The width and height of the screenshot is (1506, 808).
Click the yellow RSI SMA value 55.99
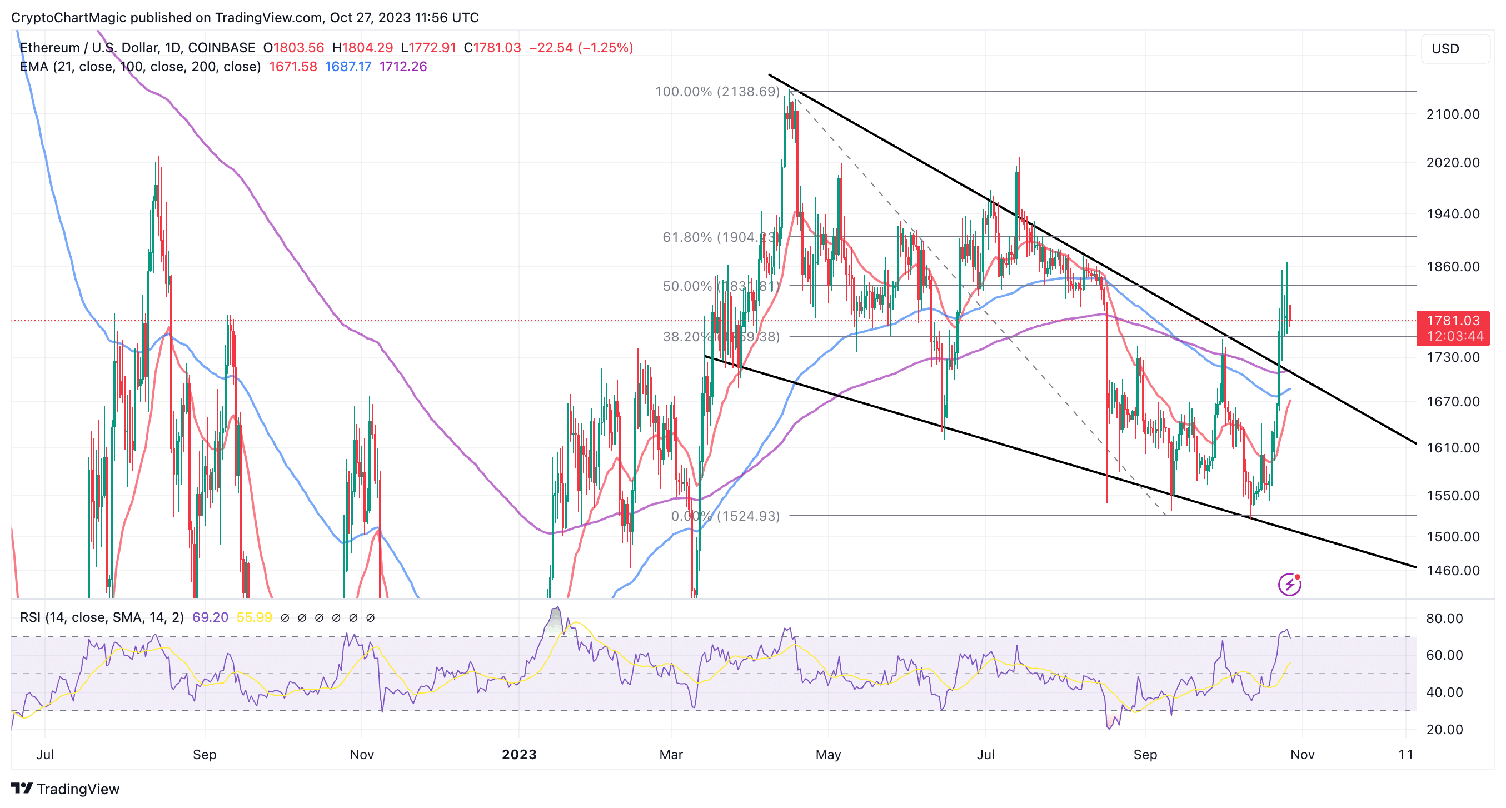(255, 617)
